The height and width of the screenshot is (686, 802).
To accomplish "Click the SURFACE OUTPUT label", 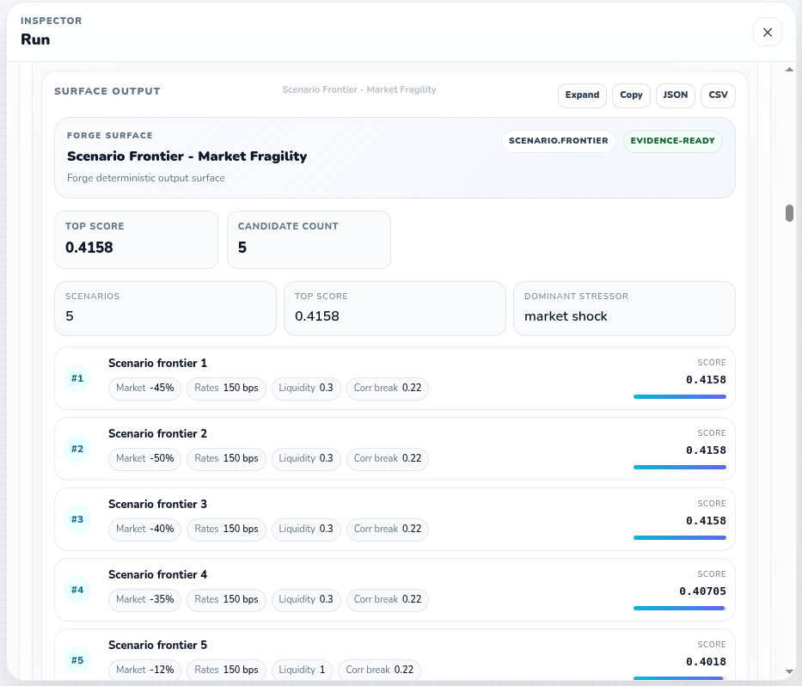I will point(107,91).
